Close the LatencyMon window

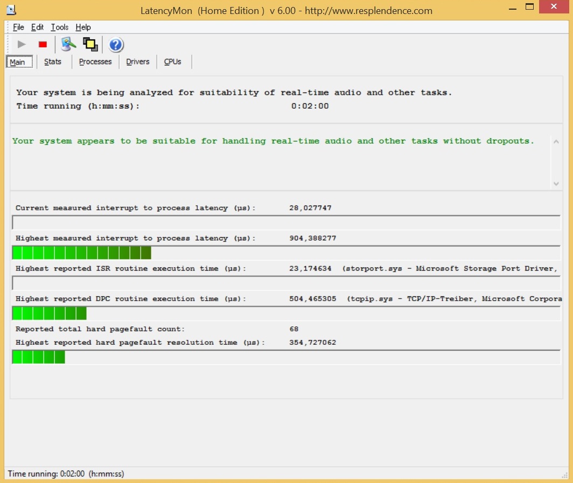click(x=554, y=6)
